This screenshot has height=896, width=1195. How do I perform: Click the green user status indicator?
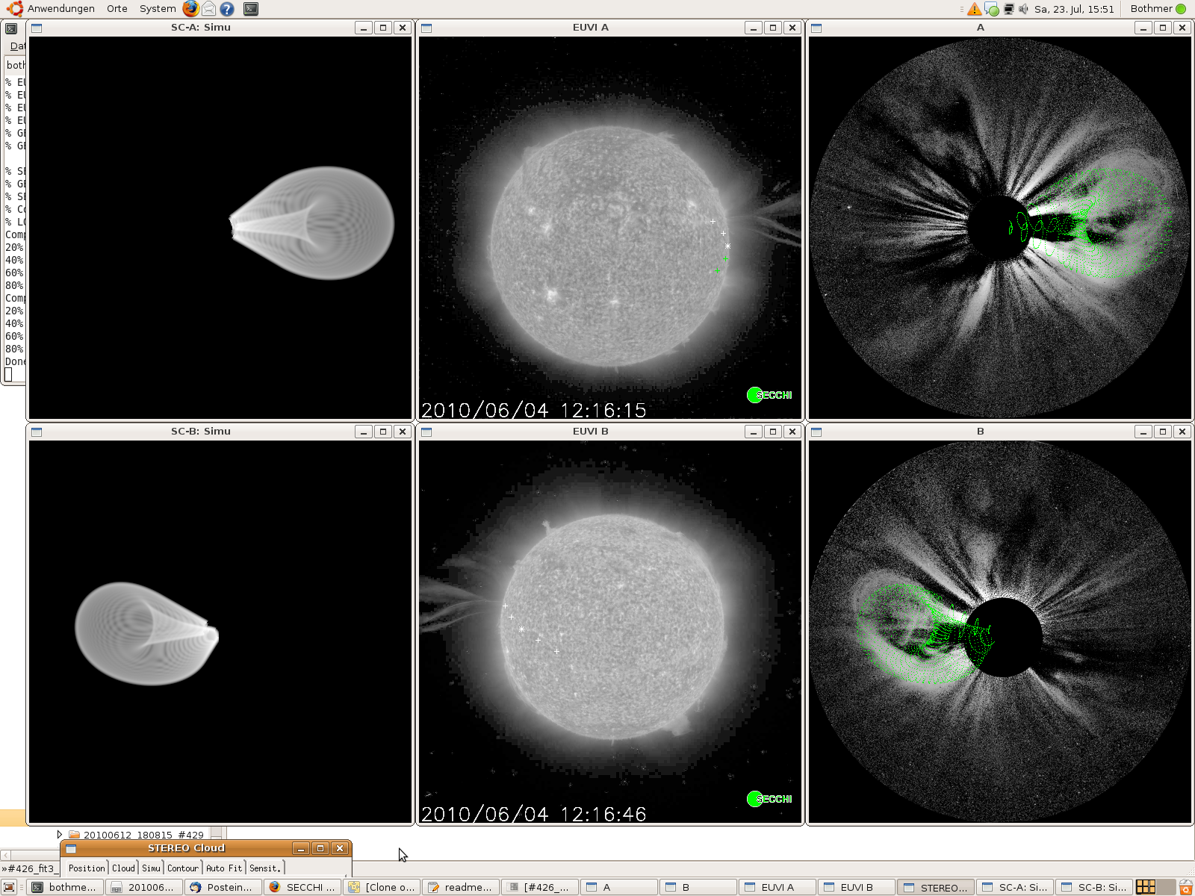click(x=1181, y=9)
